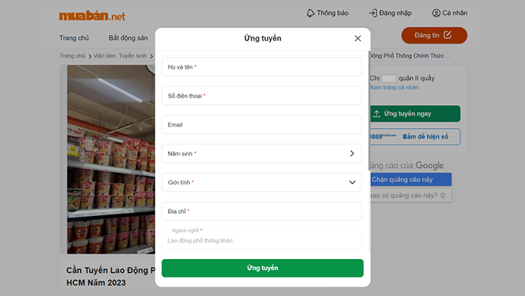This screenshot has width=525, height=296.
Task: Go to Trang chủ menu item
Action: 72,38
